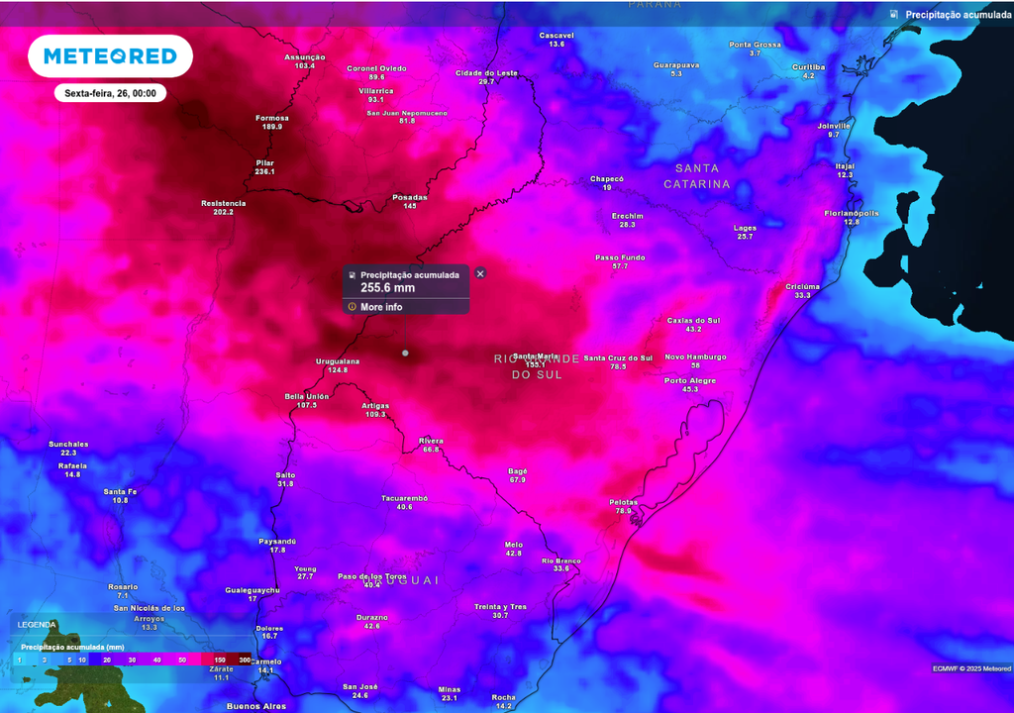Click the X to close the 255.6 mm popup
Screen dimensions: 1014x713
coord(480,273)
